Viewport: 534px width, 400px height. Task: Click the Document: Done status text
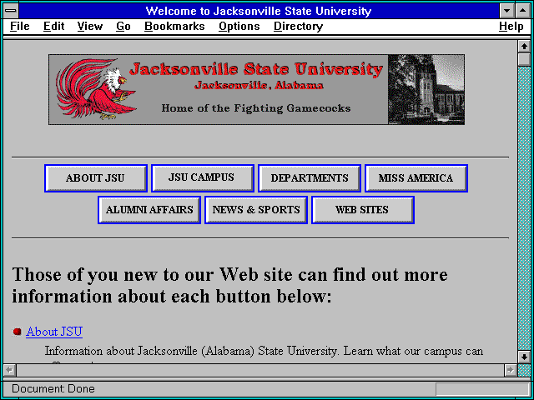pyautogui.click(x=53, y=388)
